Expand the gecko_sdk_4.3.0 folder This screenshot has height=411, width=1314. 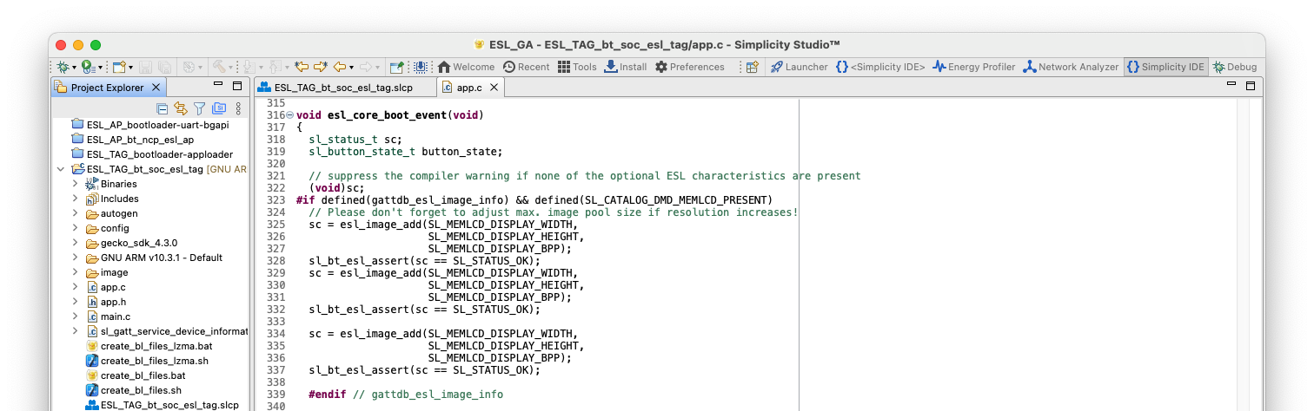[75, 243]
